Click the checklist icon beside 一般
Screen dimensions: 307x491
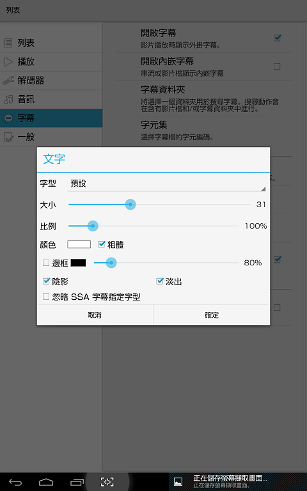point(8,137)
